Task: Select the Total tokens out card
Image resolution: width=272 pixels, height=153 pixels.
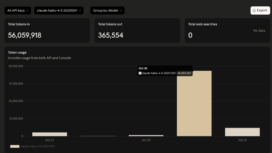Action: (137, 30)
